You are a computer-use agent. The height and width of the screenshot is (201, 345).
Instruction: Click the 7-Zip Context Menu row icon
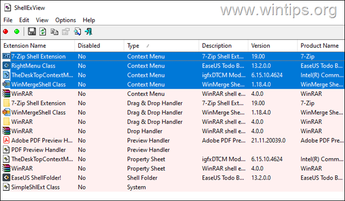click(7, 56)
